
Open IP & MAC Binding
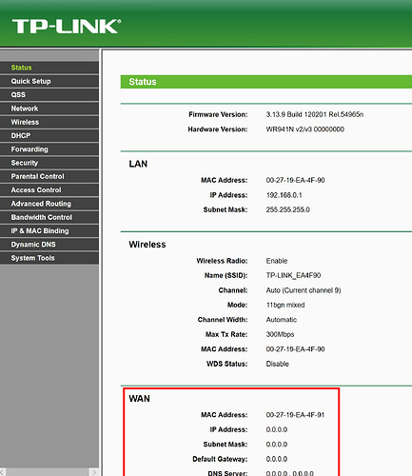coord(49,231)
